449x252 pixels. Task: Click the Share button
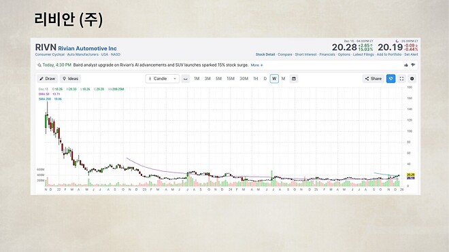coord(373,79)
